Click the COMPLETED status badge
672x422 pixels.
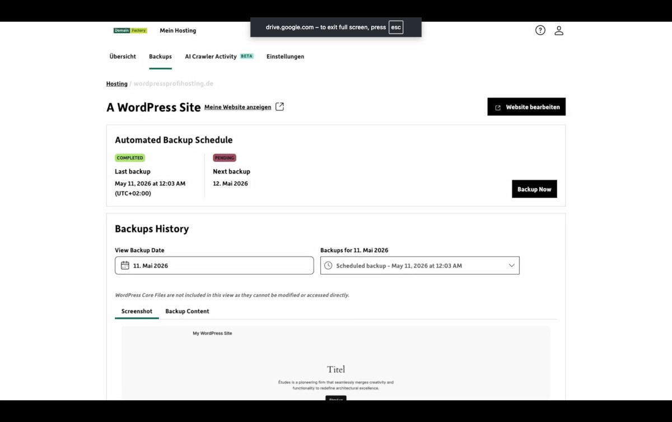pos(130,158)
